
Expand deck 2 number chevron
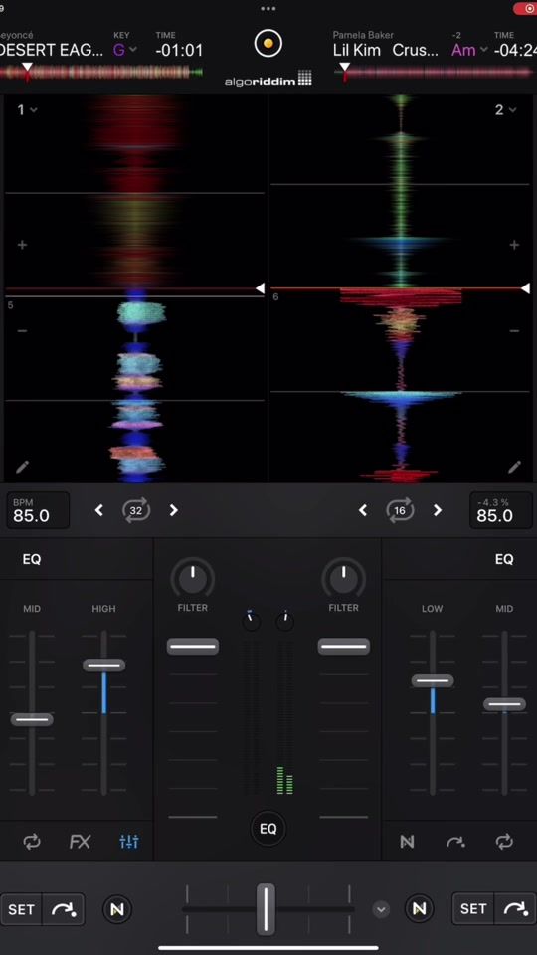(x=513, y=110)
